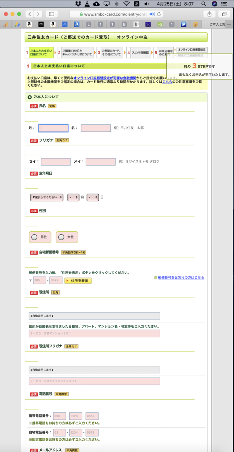Open the birth year dropdown
This screenshot has width=234, height=452.
point(47,197)
